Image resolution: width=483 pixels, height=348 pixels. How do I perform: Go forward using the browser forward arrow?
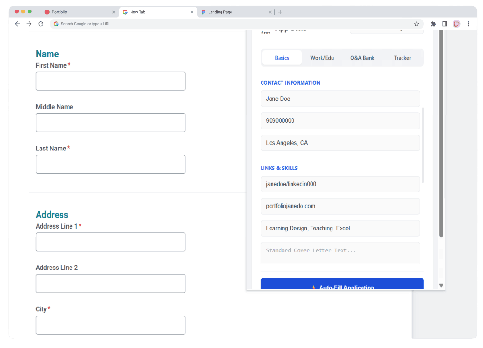point(29,24)
